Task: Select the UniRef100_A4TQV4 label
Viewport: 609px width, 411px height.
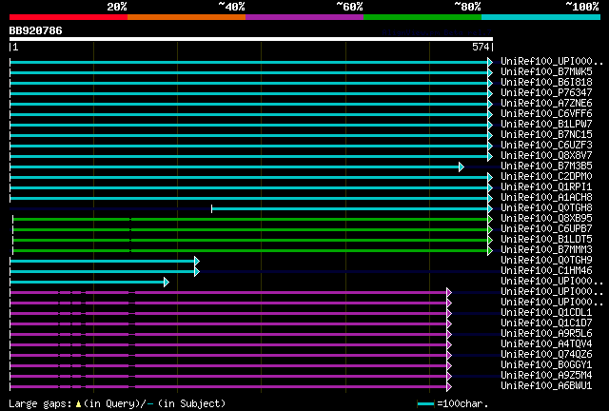Action: pos(546,344)
